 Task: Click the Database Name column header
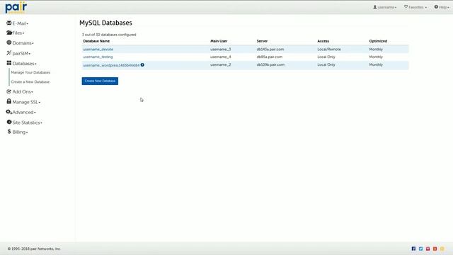click(96, 41)
